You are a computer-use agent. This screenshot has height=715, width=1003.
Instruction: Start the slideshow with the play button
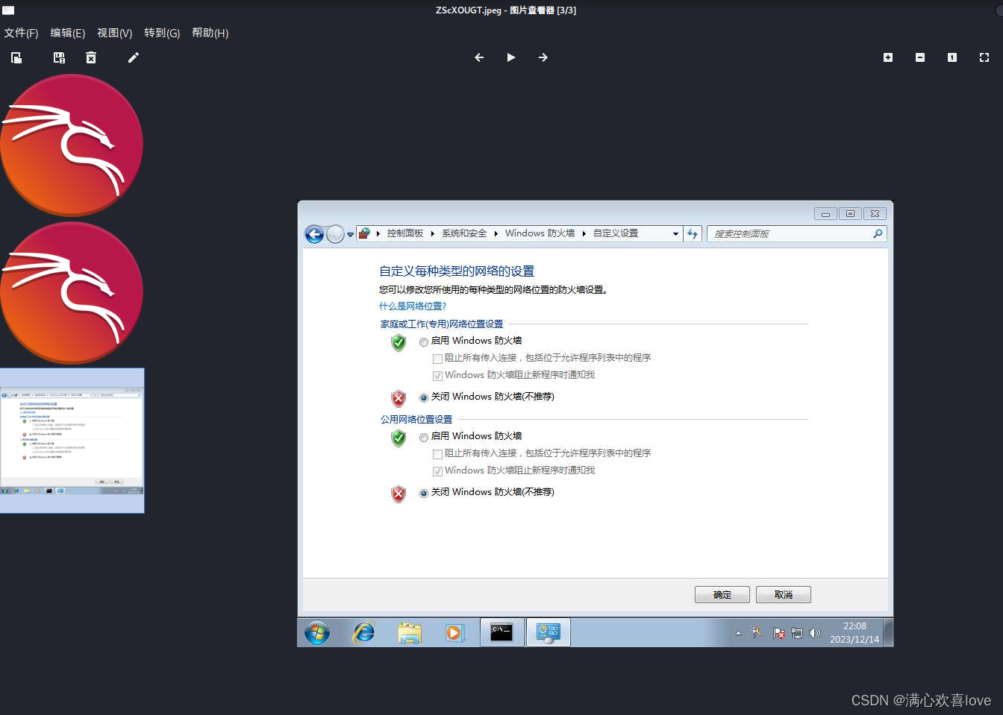tap(511, 57)
